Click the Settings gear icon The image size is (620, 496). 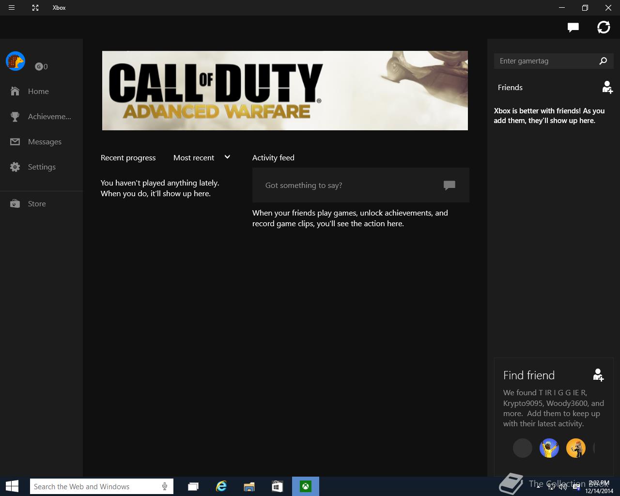[15, 167]
